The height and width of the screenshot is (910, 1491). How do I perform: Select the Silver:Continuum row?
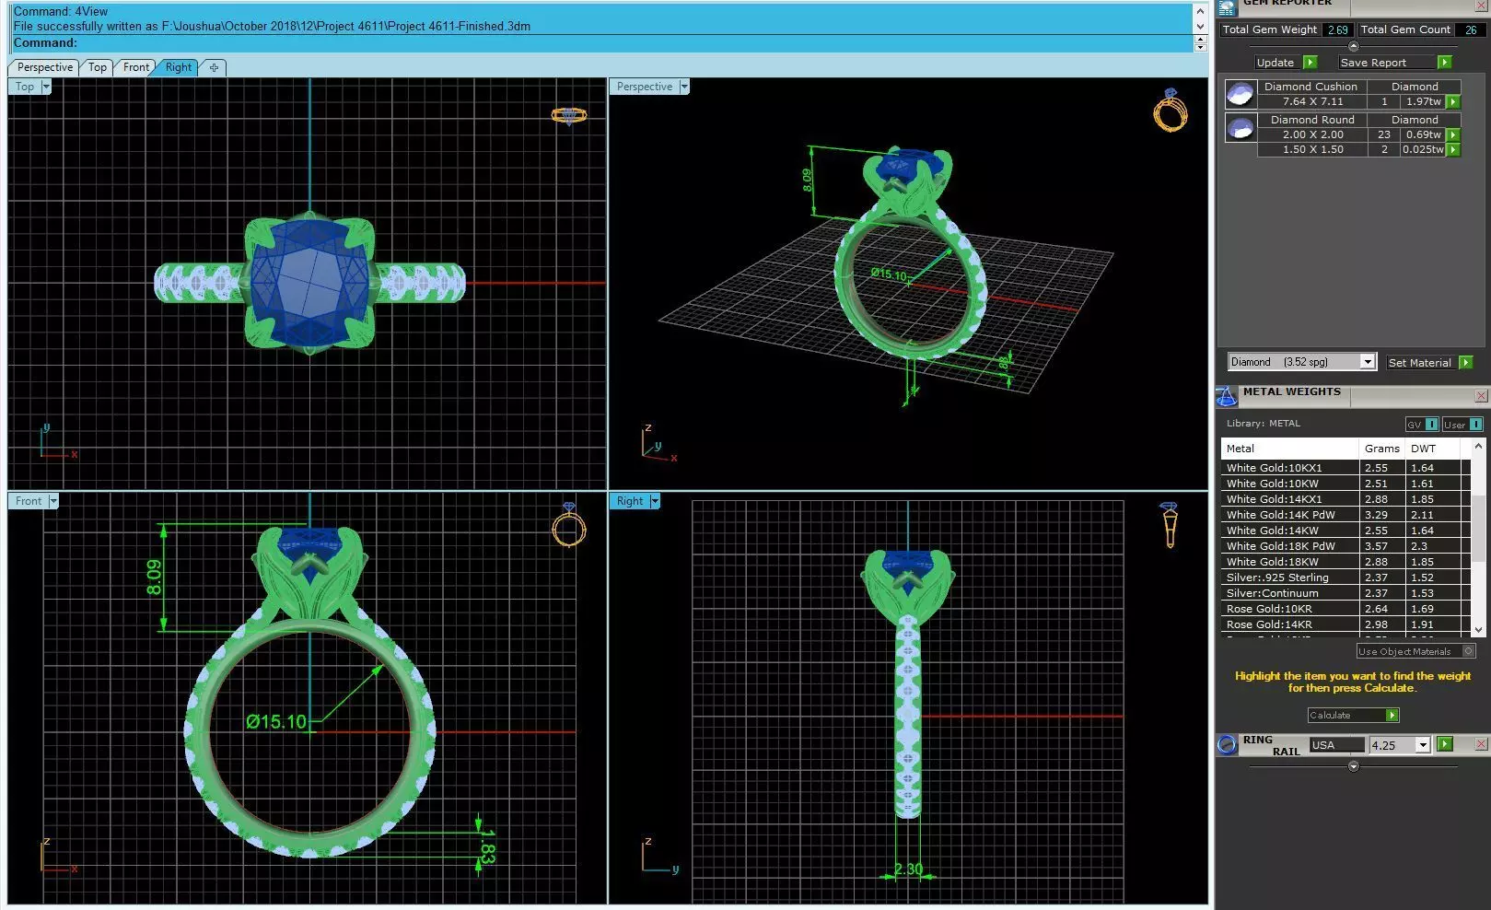tap(1345, 593)
